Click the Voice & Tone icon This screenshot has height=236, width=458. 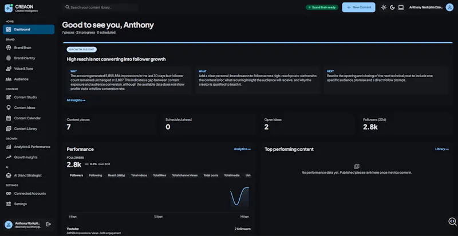[x=9, y=69]
